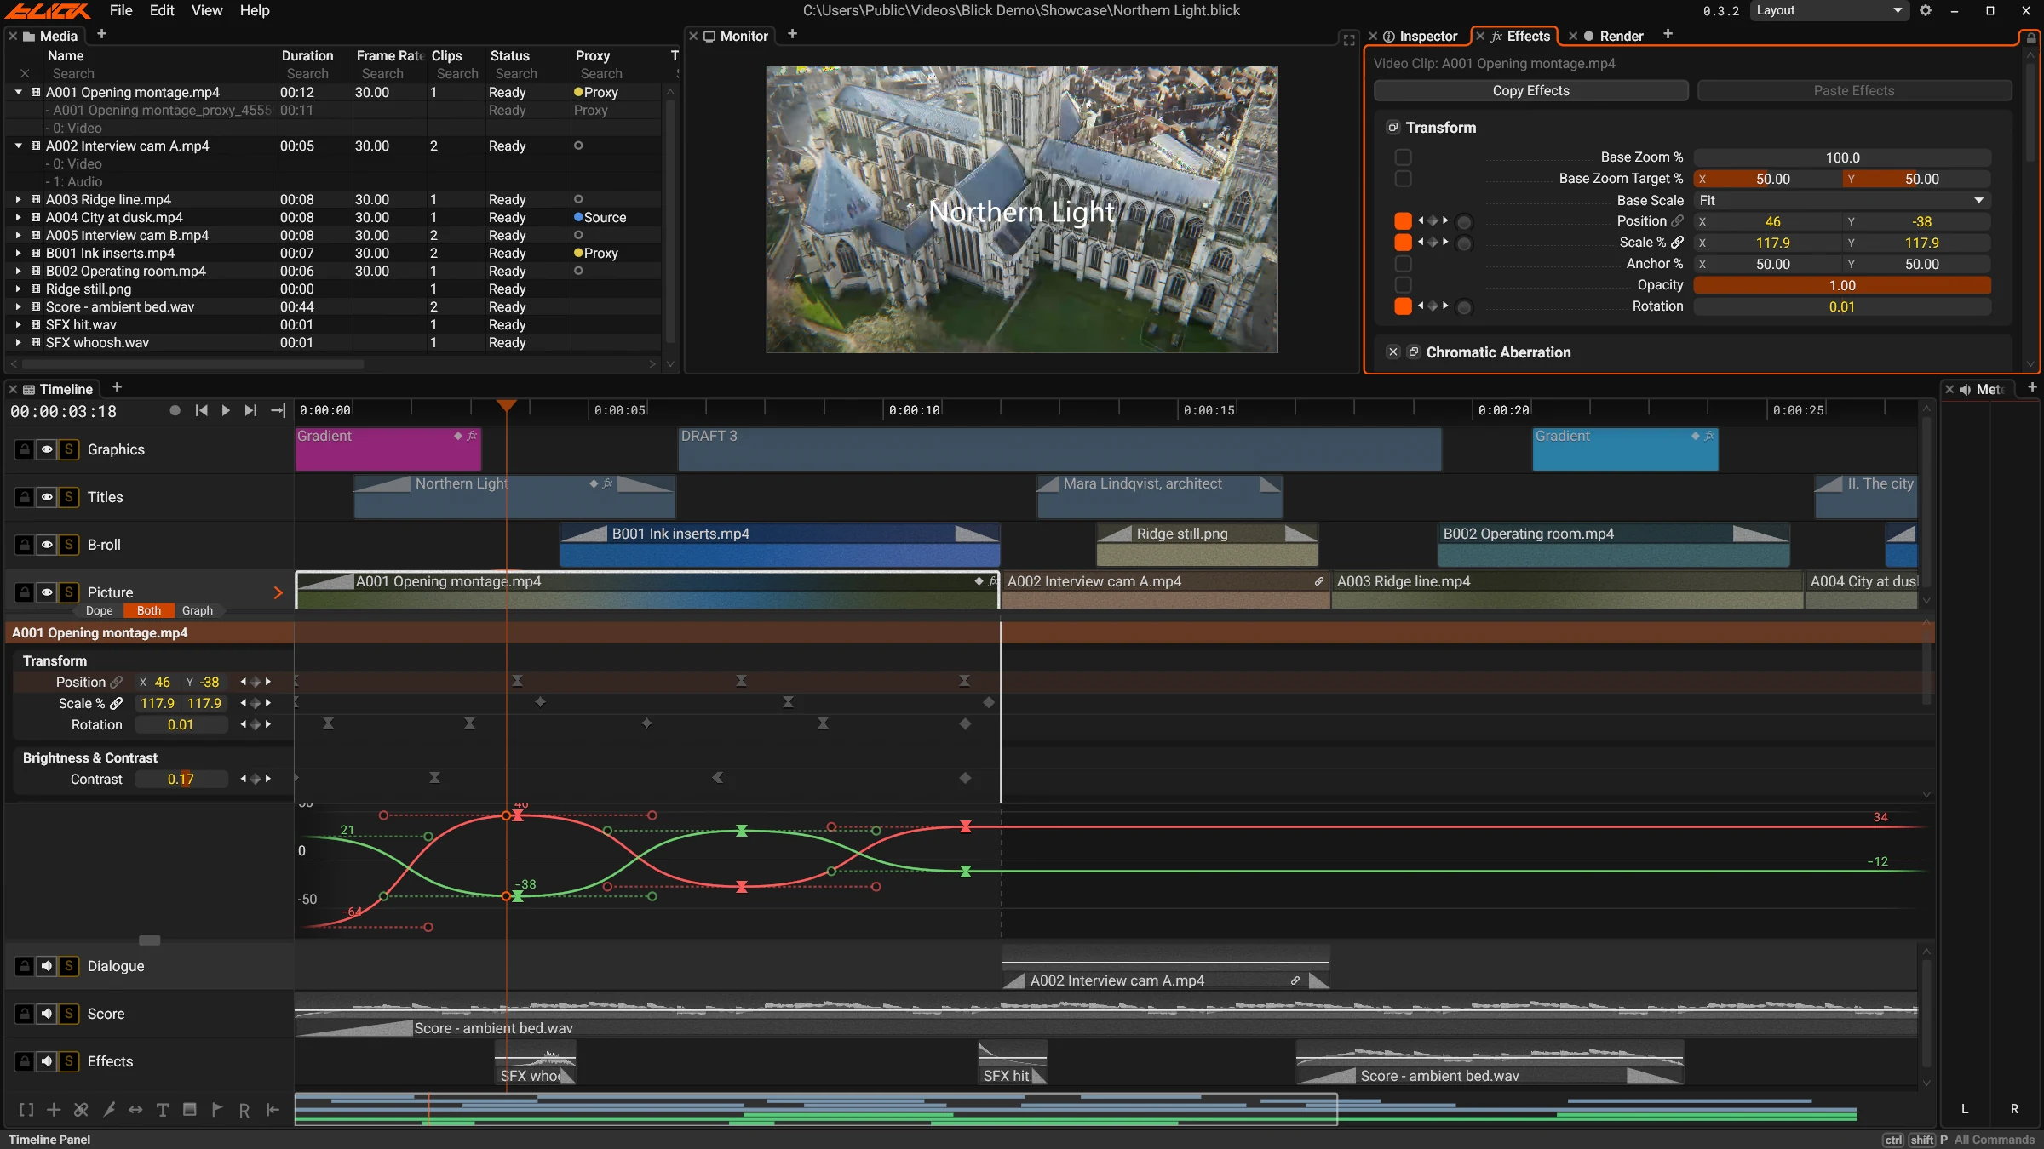Viewport: 2044px width, 1149px height.
Task: Select the brackets tool in bottom toolbar
Action: pos(26,1110)
